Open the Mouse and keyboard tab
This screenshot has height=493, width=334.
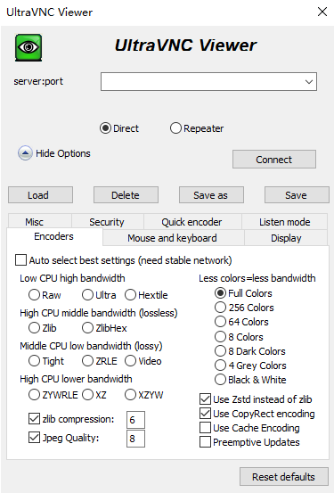[173, 238]
